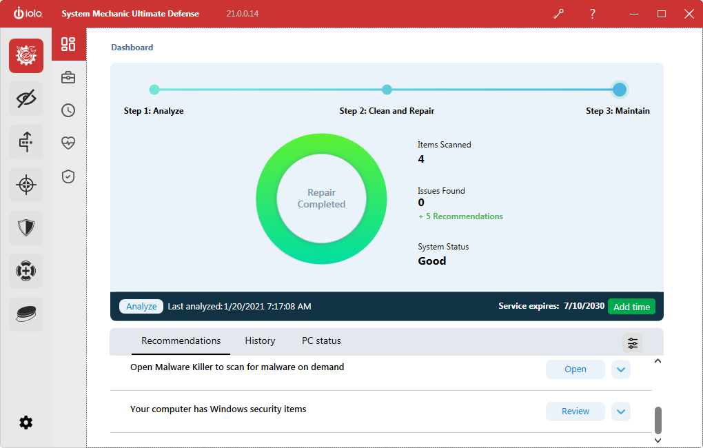
Task: Click the Repair Completed status ring
Action: click(x=321, y=198)
